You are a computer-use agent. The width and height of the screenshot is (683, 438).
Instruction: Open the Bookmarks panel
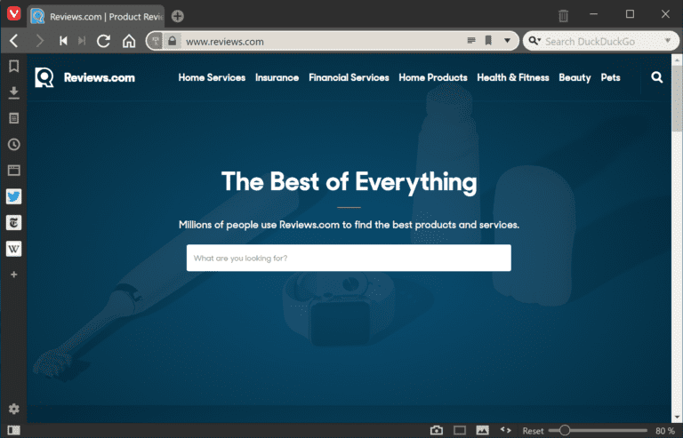tap(14, 66)
